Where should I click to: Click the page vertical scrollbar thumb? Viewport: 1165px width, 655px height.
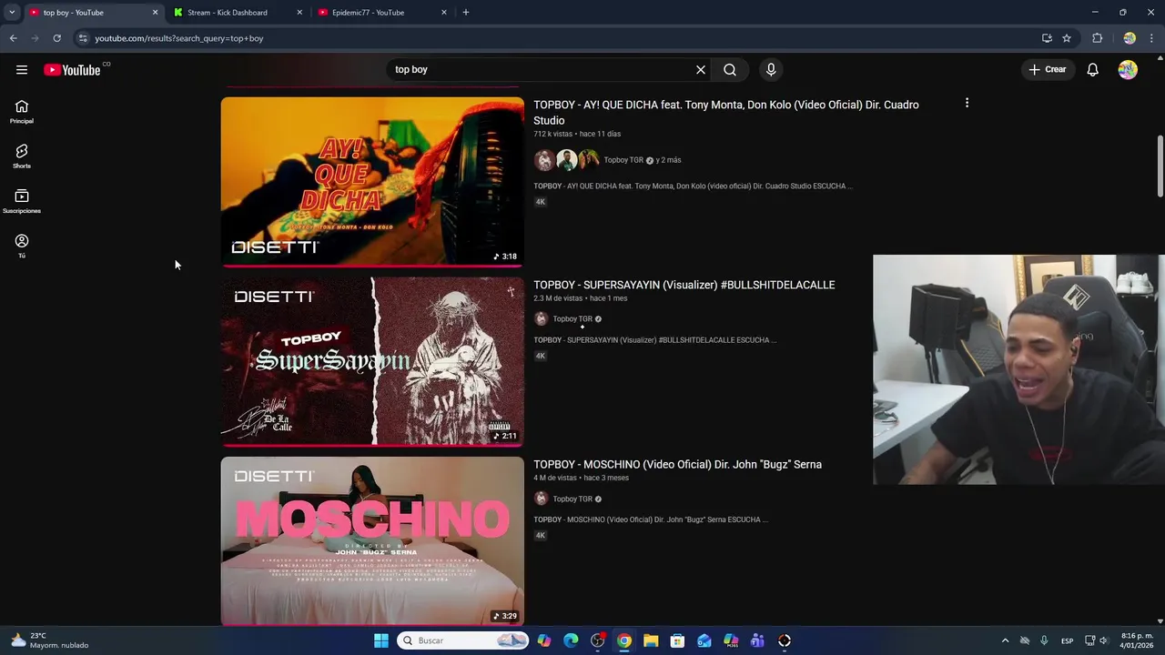1160,166
